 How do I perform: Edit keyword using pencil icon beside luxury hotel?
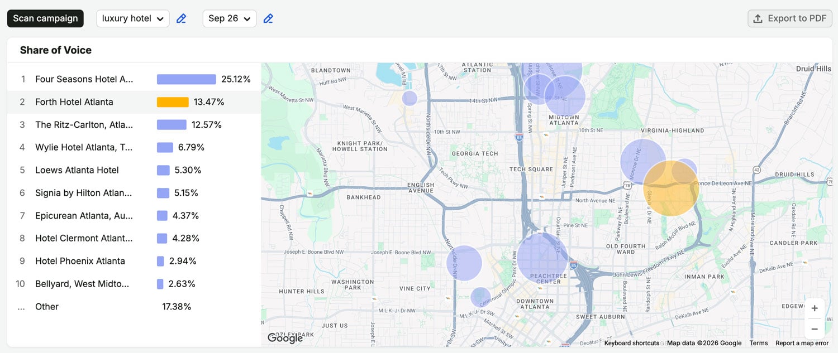click(x=181, y=18)
